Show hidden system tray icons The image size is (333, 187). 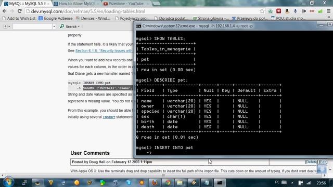coord(292,182)
